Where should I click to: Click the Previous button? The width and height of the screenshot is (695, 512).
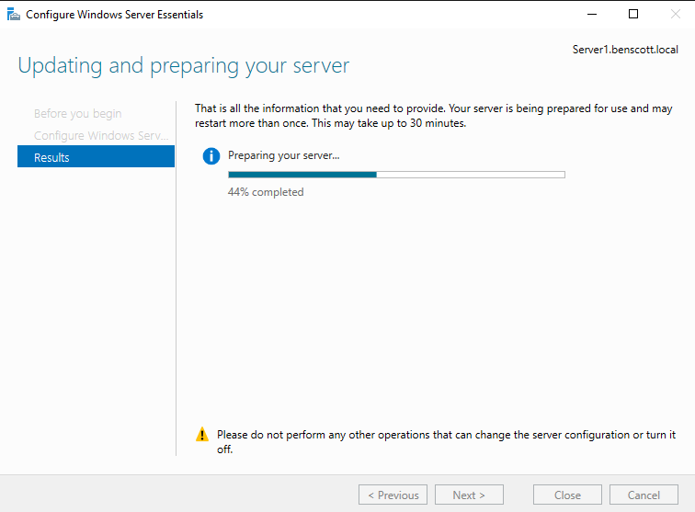pyautogui.click(x=393, y=495)
